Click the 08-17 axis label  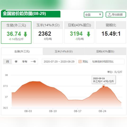[78, 111]
